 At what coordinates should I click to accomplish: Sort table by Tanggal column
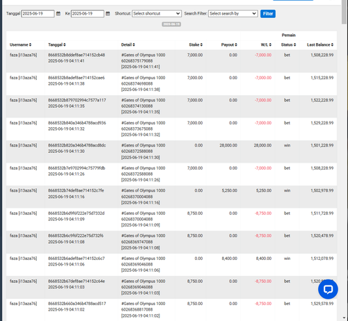pyautogui.click(x=57, y=44)
